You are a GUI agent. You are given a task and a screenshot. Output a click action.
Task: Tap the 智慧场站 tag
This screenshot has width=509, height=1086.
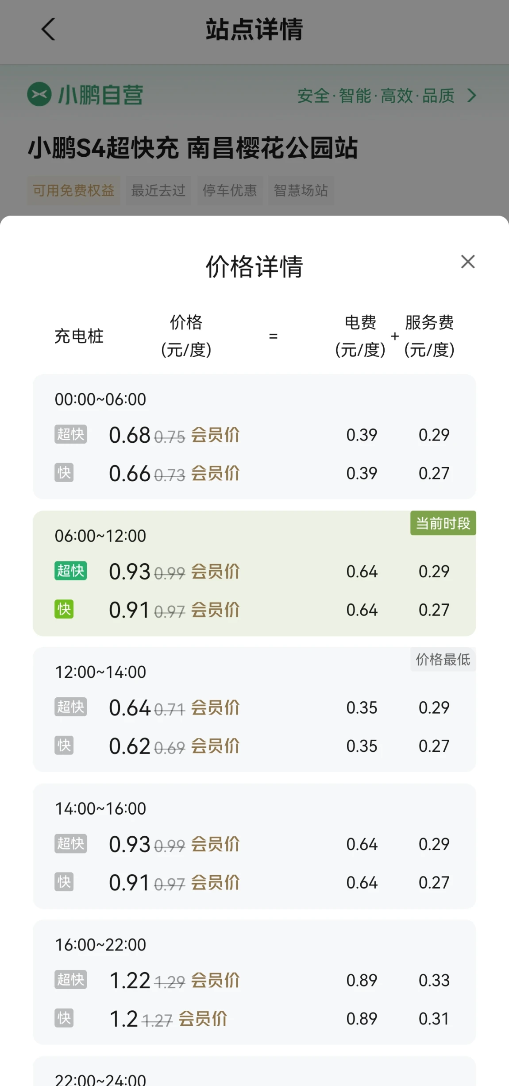(301, 190)
